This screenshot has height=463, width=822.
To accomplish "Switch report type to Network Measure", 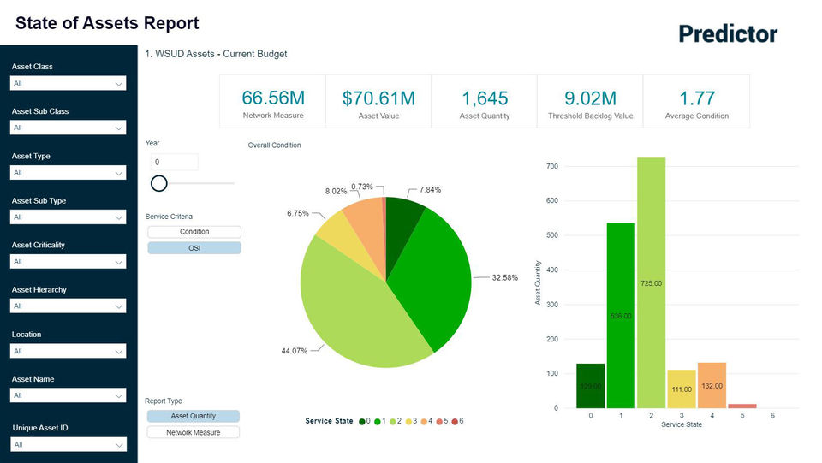I will (x=194, y=433).
